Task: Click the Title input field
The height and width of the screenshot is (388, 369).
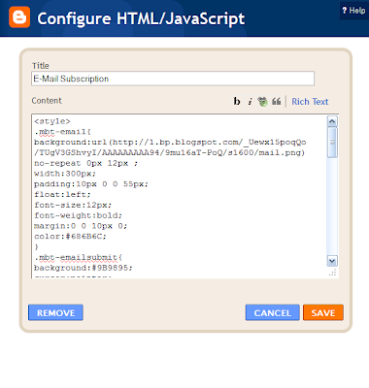Action: (173, 79)
